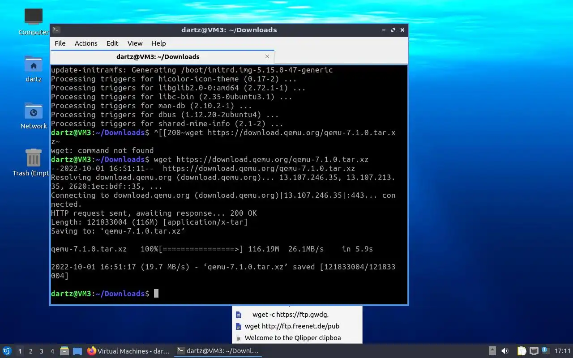Switch to workspace 2 in the pager

click(30, 351)
